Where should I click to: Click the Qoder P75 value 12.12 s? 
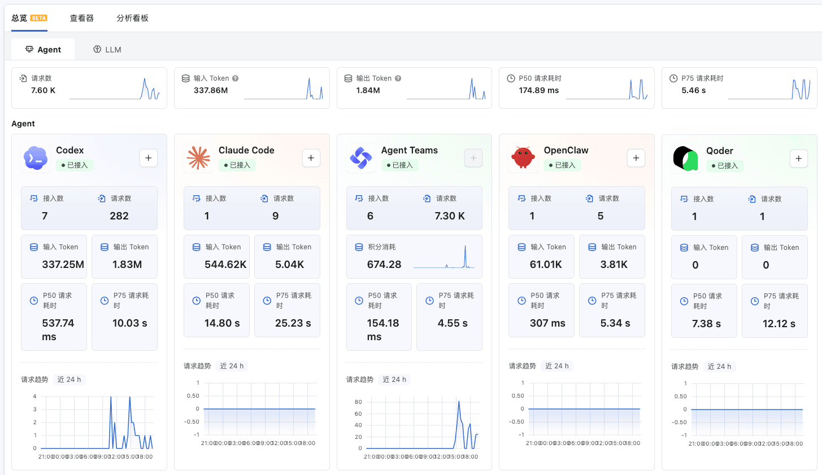point(779,324)
